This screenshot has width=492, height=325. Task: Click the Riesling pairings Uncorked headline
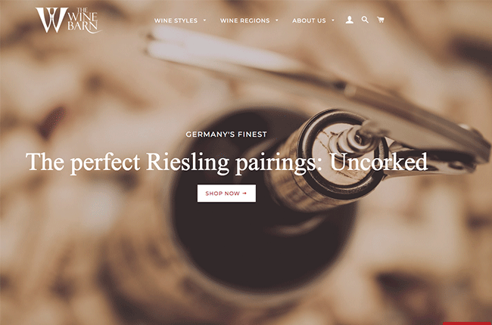coord(226,162)
